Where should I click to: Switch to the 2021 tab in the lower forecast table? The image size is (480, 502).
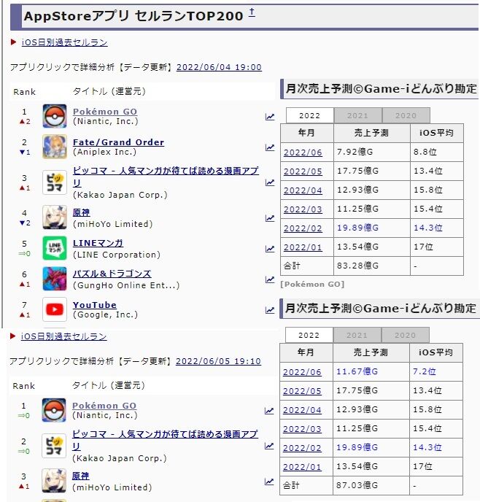357,335
